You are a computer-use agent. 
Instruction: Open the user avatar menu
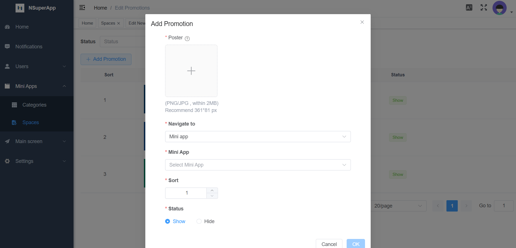point(500,8)
